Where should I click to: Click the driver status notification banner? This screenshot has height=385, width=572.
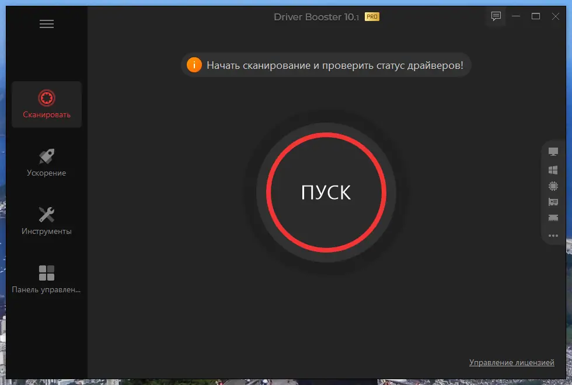coord(326,65)
